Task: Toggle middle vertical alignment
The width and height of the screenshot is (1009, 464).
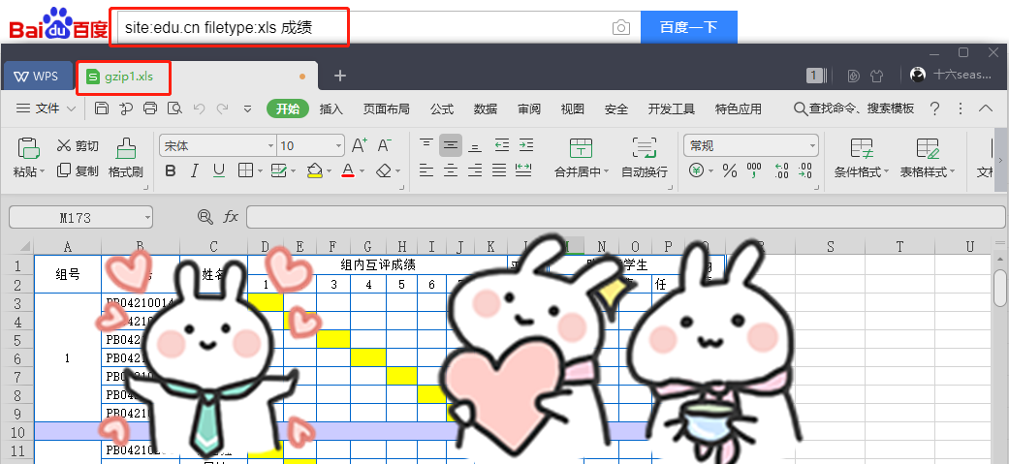Action: [x=451, y=146]
